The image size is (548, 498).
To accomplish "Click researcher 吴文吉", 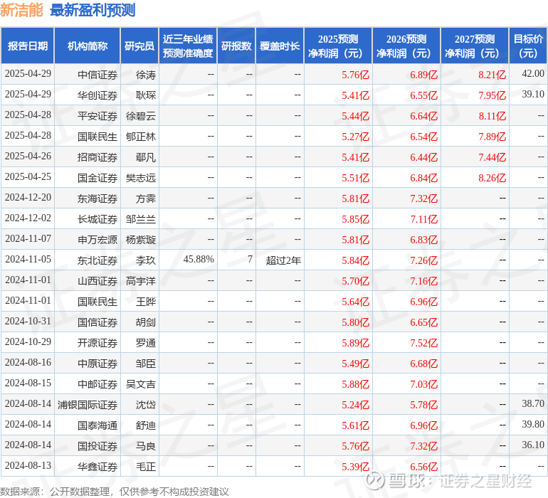I will point(141,384).
